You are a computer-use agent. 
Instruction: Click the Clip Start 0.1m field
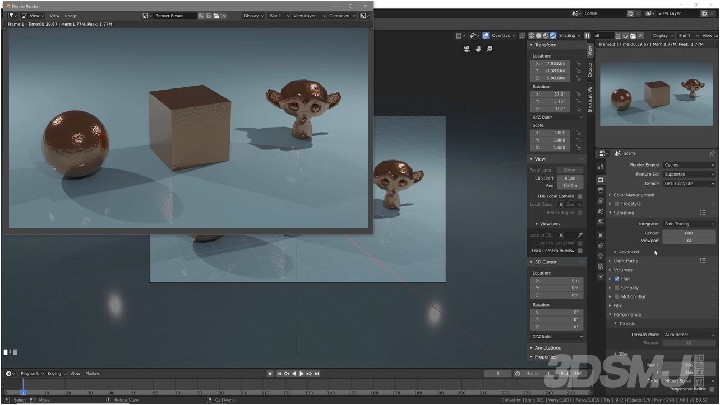click(570, 178)
